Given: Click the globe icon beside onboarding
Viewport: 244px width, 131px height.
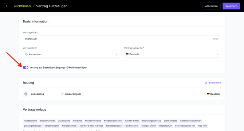Looking at the screenshot, I should pos(26,94).
